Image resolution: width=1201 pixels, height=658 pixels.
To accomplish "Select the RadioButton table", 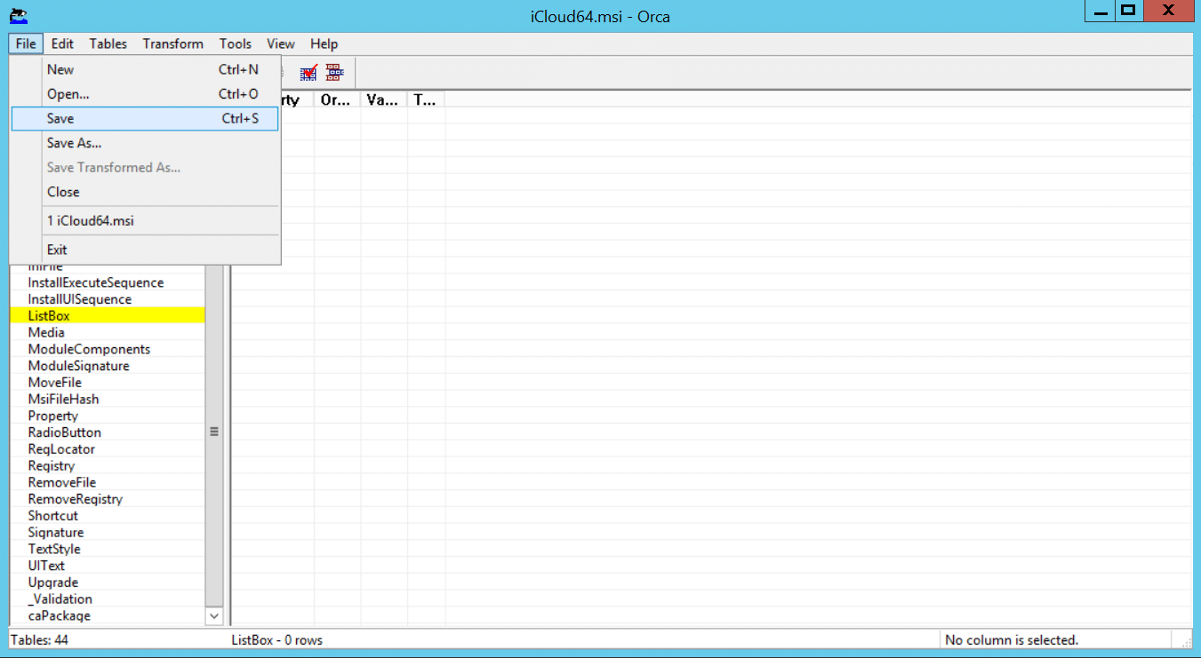I will pos(107,432).
